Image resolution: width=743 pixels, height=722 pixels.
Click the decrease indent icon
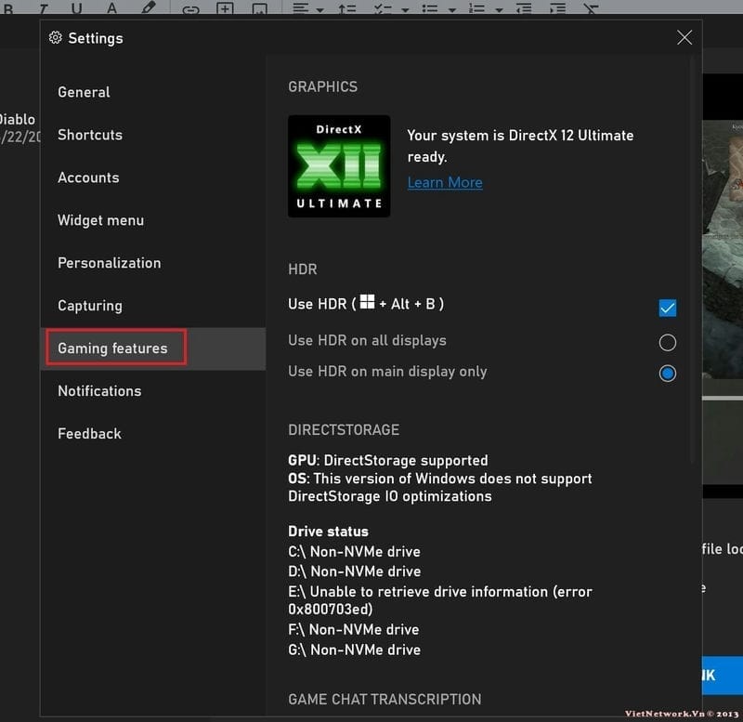pyautogui.click(x=524, y=9)
